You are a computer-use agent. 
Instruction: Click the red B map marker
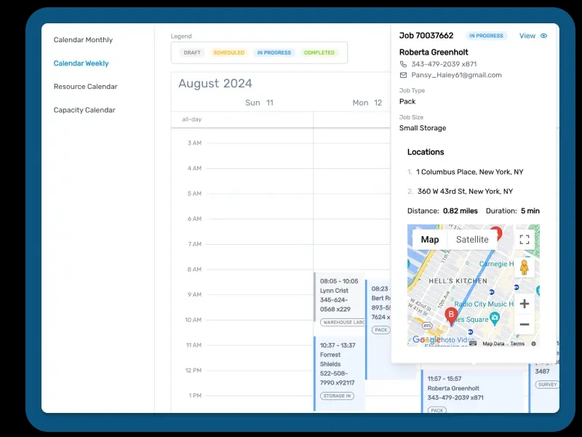[x=451, y=316]
